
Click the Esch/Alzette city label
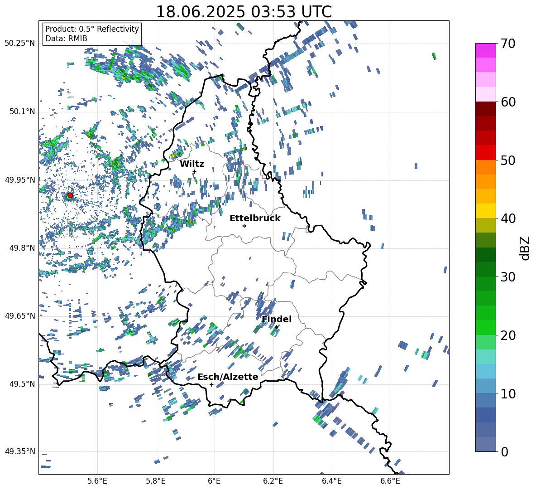228,377
